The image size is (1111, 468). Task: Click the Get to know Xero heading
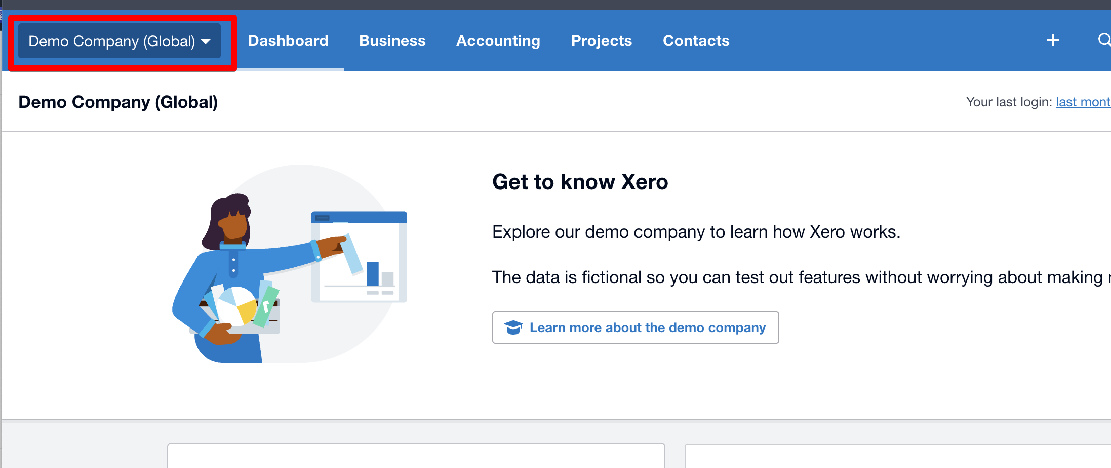coord(580,182)
